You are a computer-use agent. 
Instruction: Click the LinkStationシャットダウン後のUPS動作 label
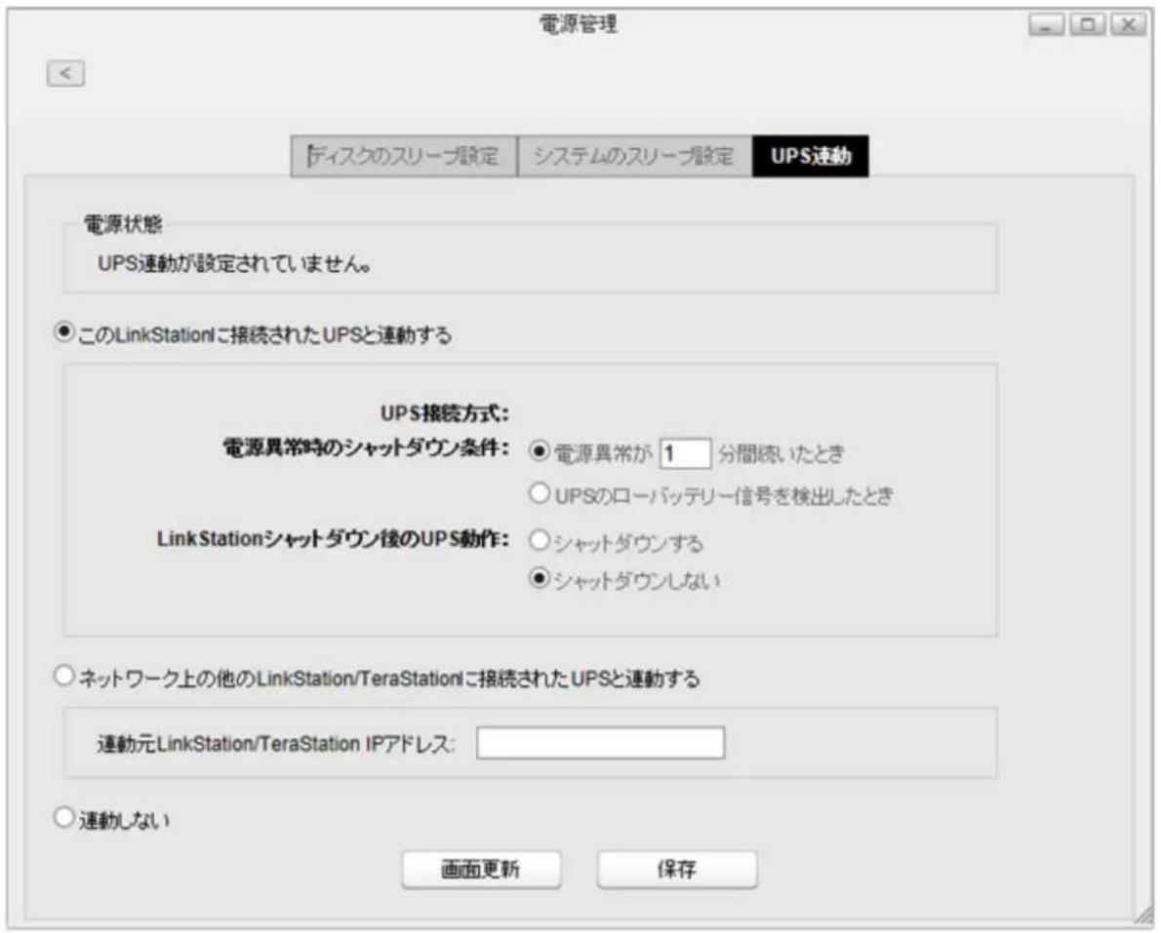pyautogui.click(x=334, y=538)
